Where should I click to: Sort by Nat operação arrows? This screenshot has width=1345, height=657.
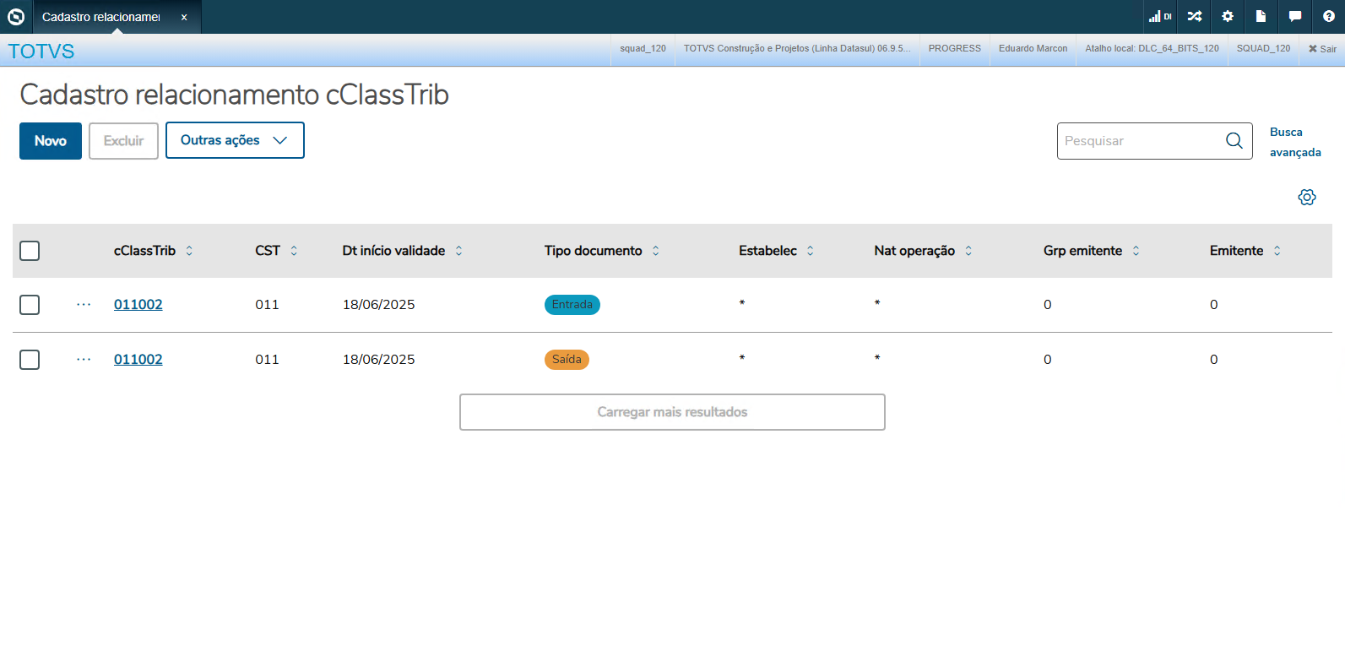click(x=968, y=251)
